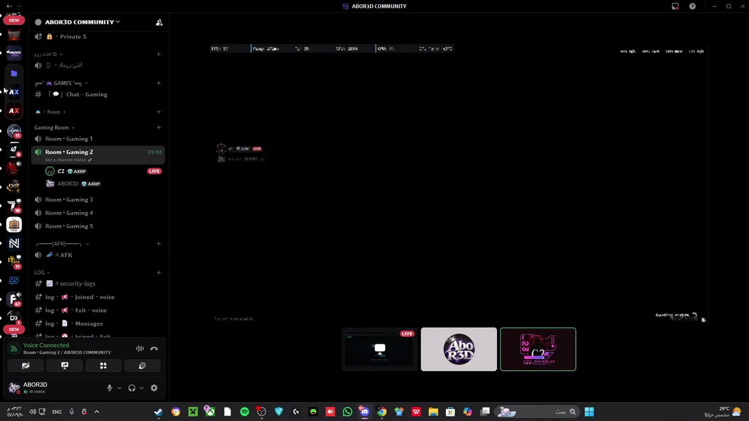Screen dimensions: 749x421
Task: Open the 99 server icon
Action: pos(14,281)
